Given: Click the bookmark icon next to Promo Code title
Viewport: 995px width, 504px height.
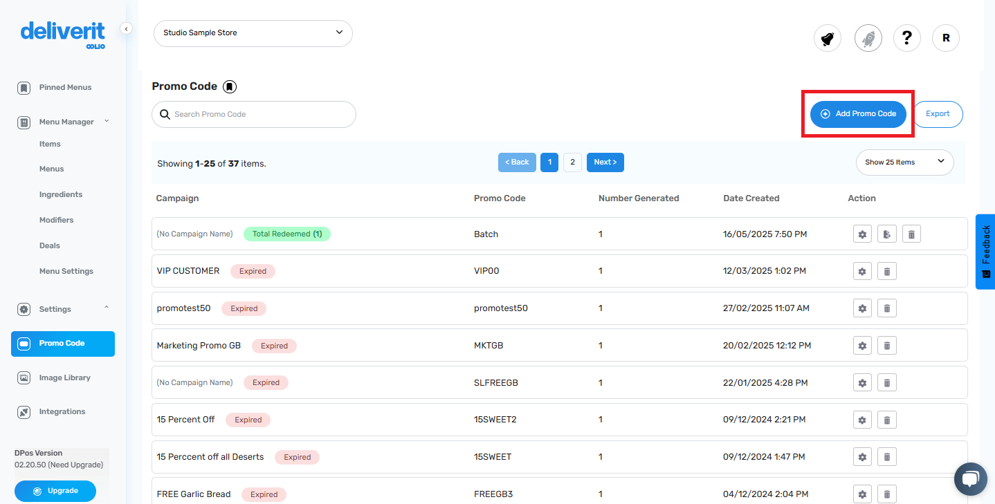Looking at the screenshot, I should click(x=230, y=86).
